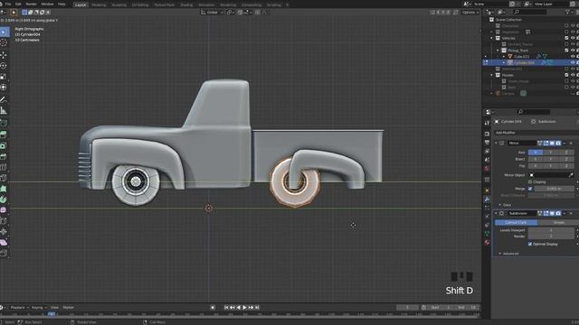Select the Shear tool
This screenshot has width=579, height=325.
[x=4, y=243]
